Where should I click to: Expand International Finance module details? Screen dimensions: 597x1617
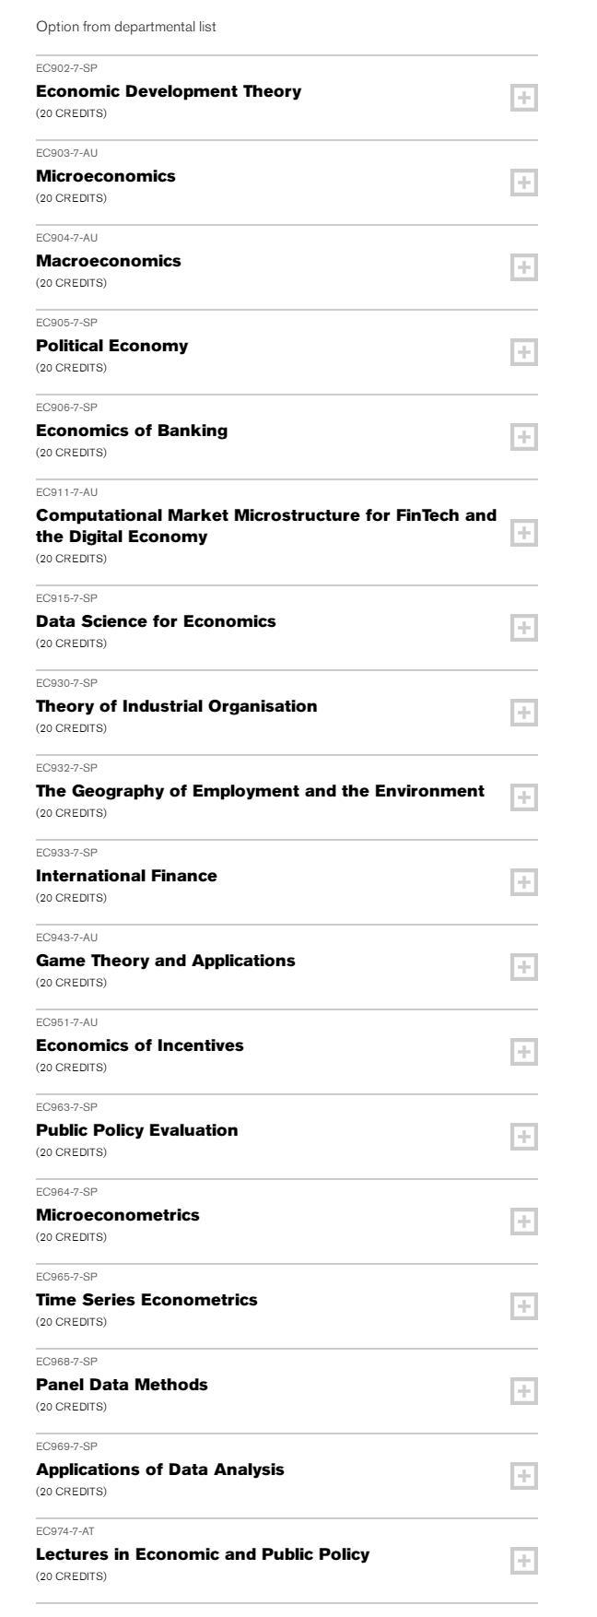click(x=523, y=882)
